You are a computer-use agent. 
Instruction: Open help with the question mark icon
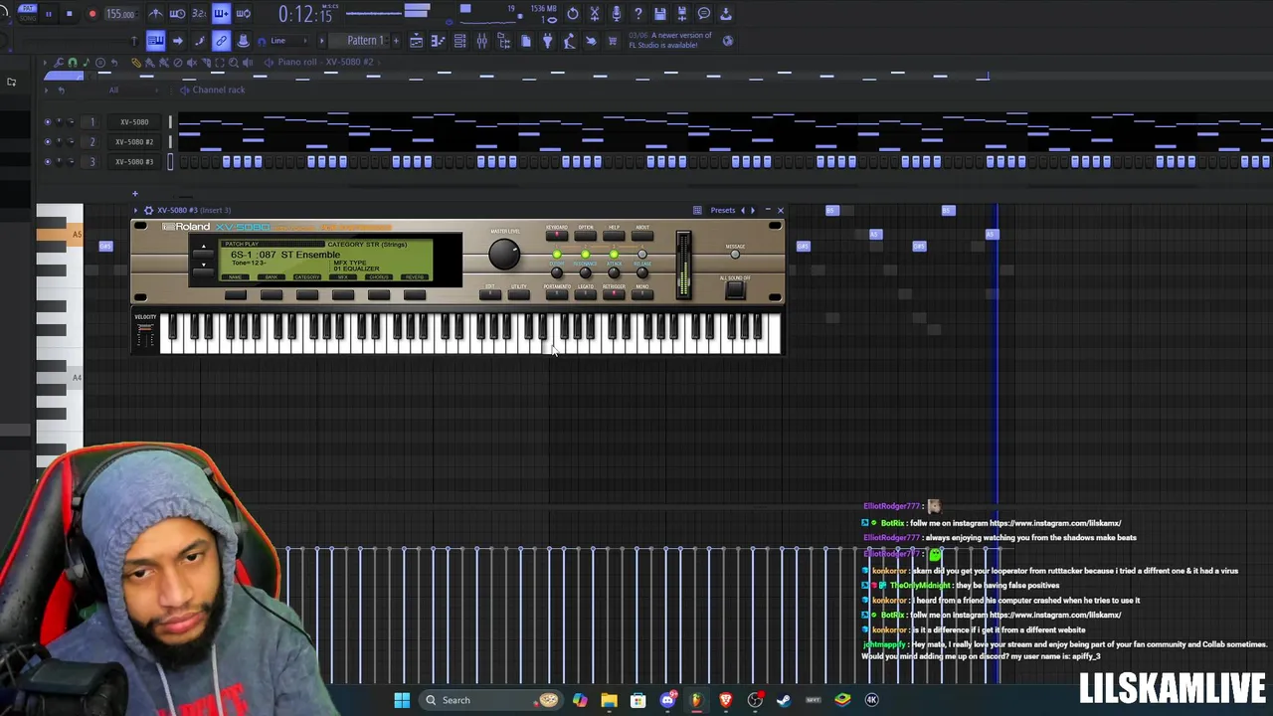point(638,14)
